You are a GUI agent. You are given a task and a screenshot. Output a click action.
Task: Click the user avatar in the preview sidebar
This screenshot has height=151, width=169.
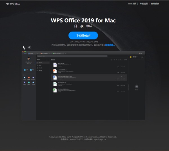pyautogui.click(x=29, y=59)
